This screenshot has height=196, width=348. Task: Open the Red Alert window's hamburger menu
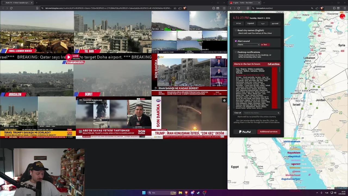tap(345, 8)
